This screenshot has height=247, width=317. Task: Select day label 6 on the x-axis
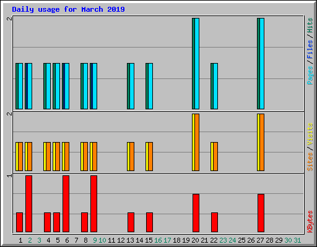tap(67, 240)
